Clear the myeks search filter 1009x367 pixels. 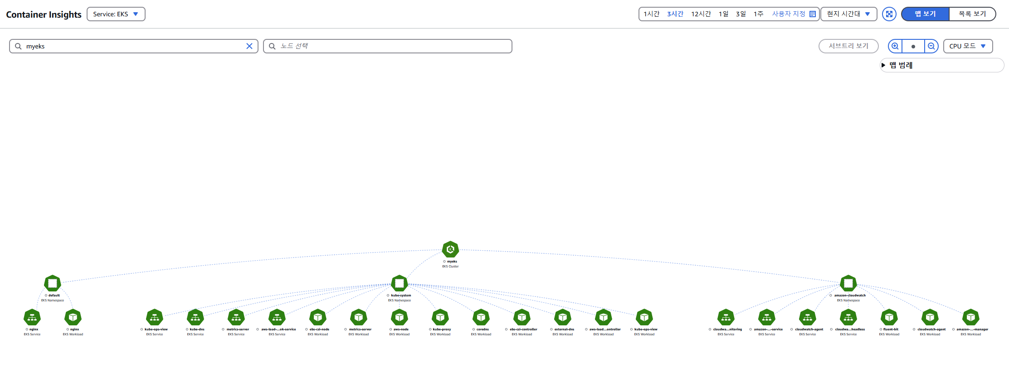pos(249,46)
